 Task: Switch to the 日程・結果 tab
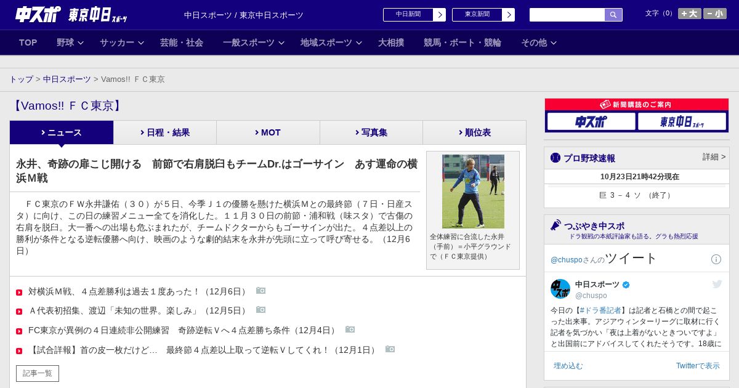[165, 132]
